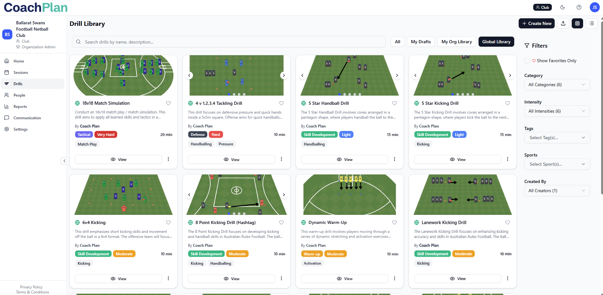603x295 pixels.
Task: Enable the Show Favorites Only checkbox
Action: tap(527, 61)
